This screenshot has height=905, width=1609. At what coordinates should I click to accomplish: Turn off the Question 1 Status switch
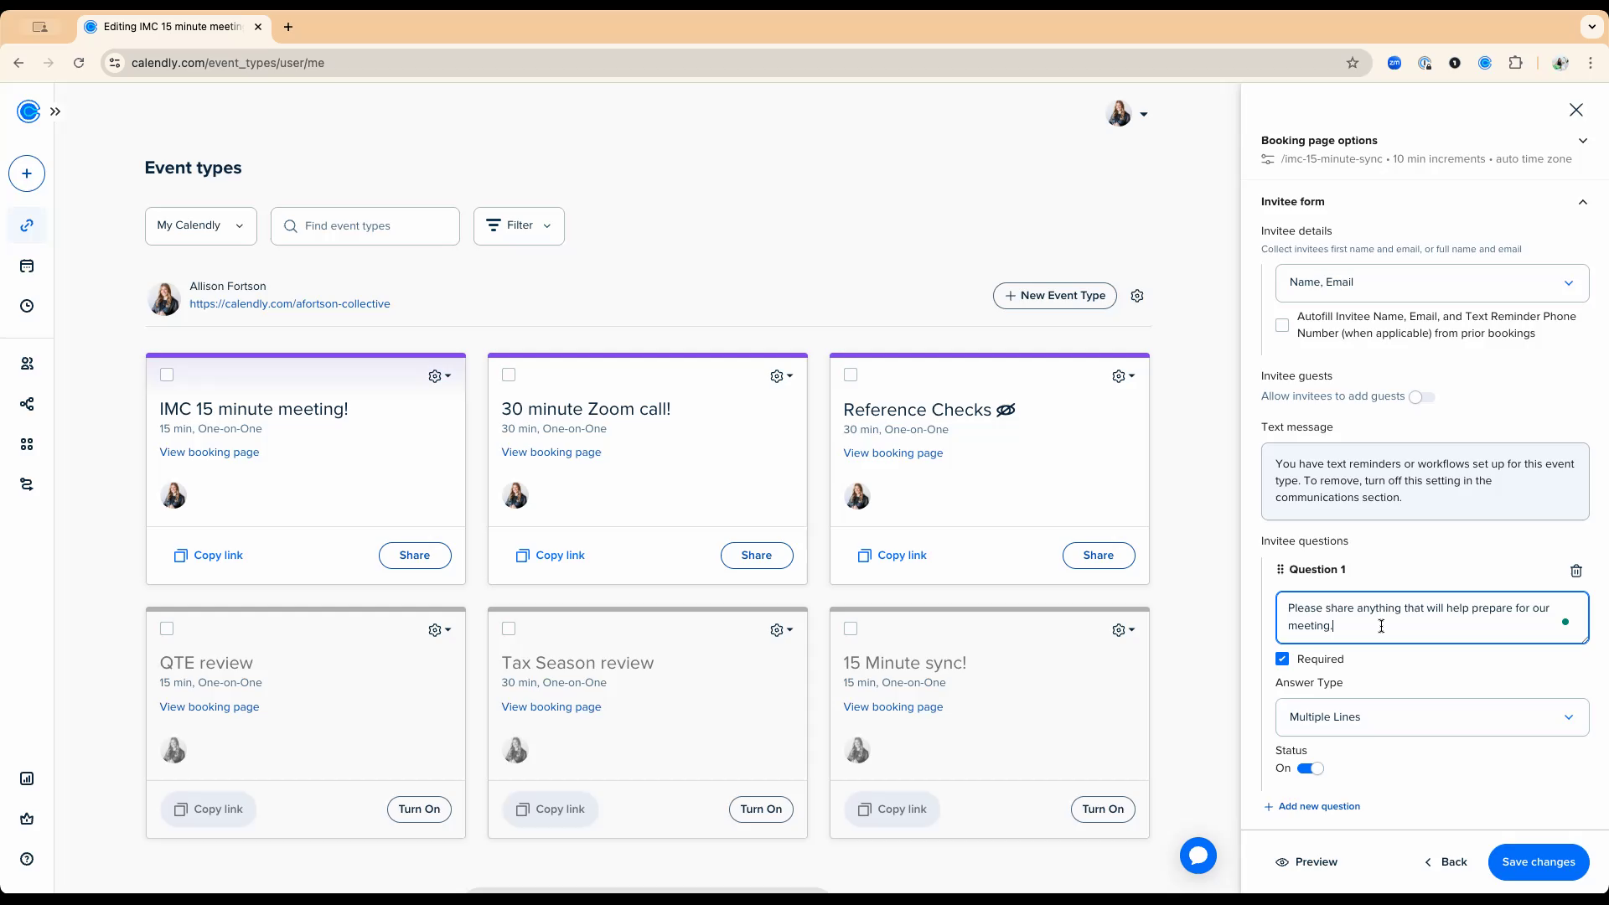point(1310,768)
